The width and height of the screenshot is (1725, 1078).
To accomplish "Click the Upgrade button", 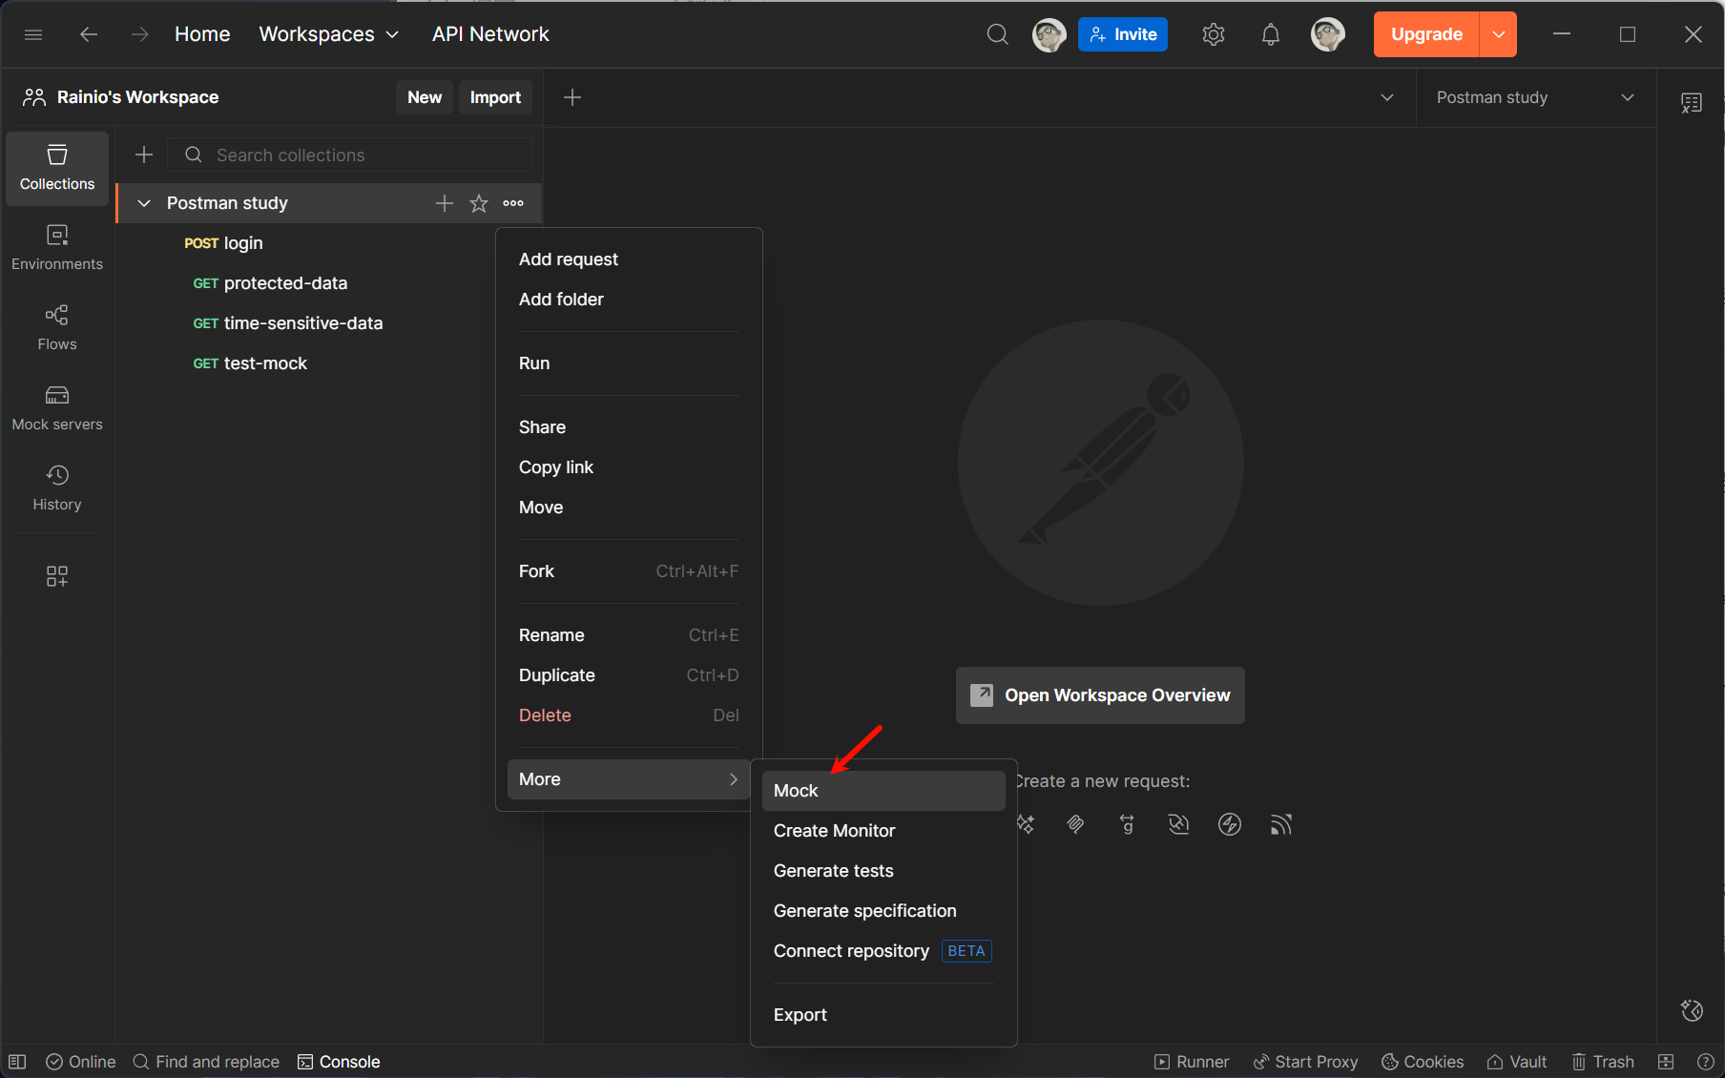I will coord(1426,34).
